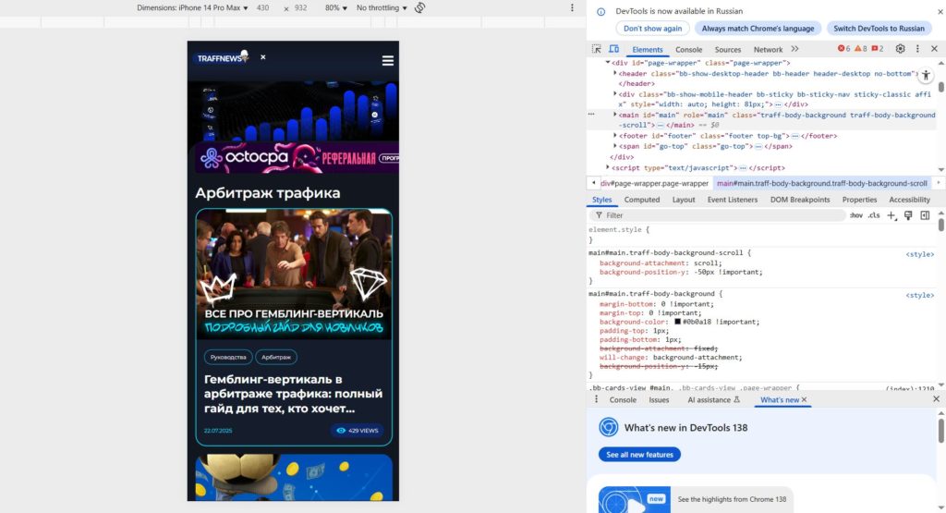Click Always match Chrome's language
Viewport: 946px width, 513px height.
click(758, 29)
